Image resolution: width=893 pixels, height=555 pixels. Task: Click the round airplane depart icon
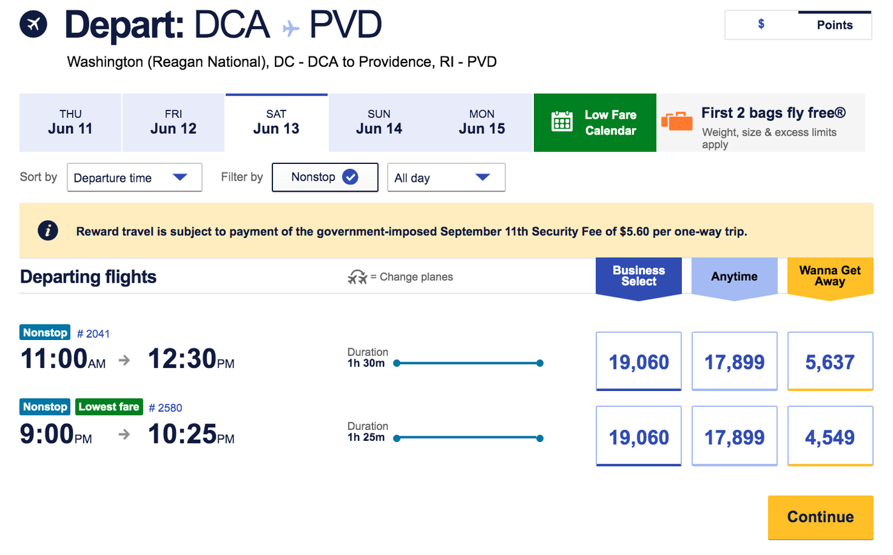33,25
